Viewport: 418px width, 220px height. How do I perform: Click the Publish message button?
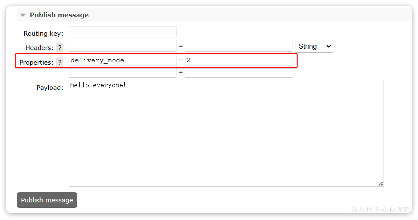tap(47, 200)
